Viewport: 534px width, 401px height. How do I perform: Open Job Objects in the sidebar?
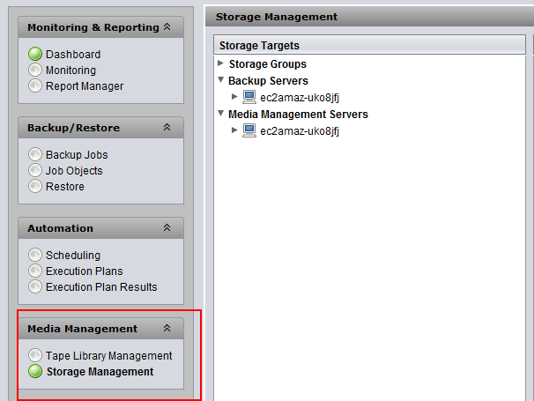(x=74, y=171)
